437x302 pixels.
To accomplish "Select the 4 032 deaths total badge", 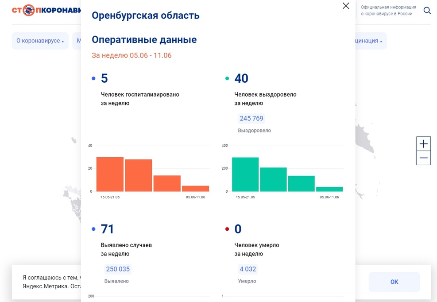I will coord(248,269).
